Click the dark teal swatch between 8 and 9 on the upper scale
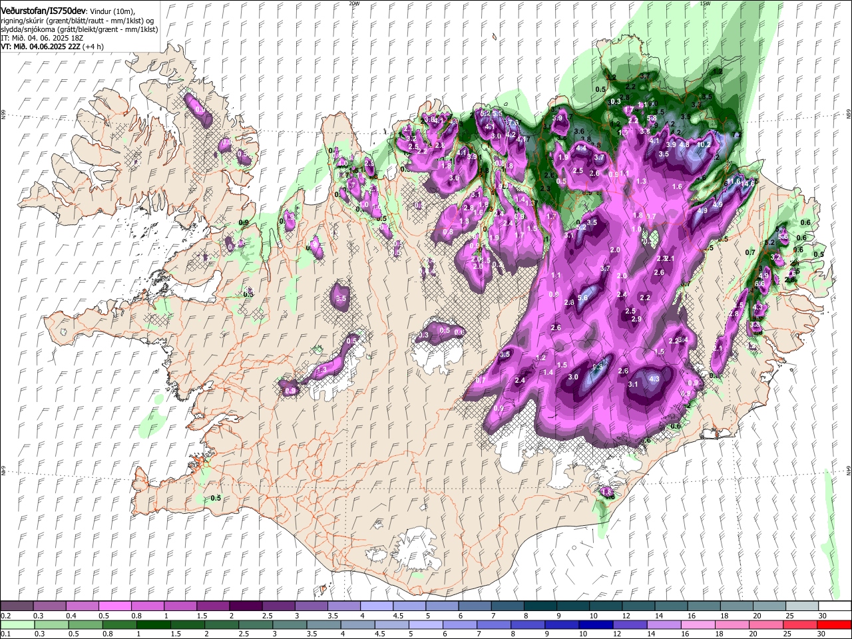The height and width of the screenshot is (639, 852). [539, 606]
